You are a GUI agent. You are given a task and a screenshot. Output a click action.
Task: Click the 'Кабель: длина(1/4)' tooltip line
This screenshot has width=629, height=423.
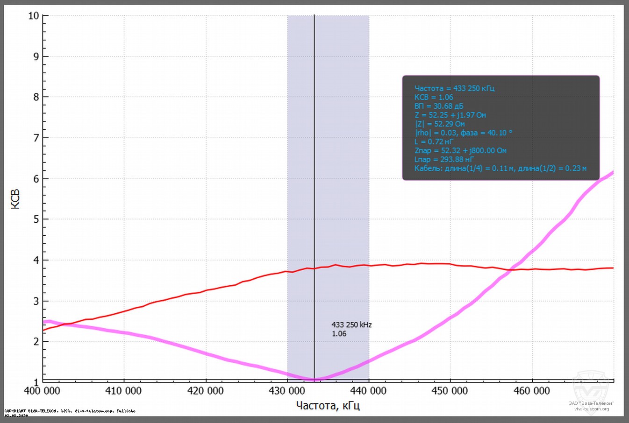tap(500, 168)
